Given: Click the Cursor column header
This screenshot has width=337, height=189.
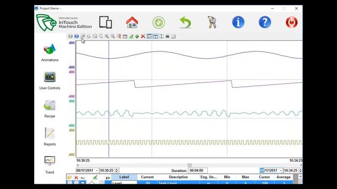Looking at the screenshot, I should pos(264,177).
